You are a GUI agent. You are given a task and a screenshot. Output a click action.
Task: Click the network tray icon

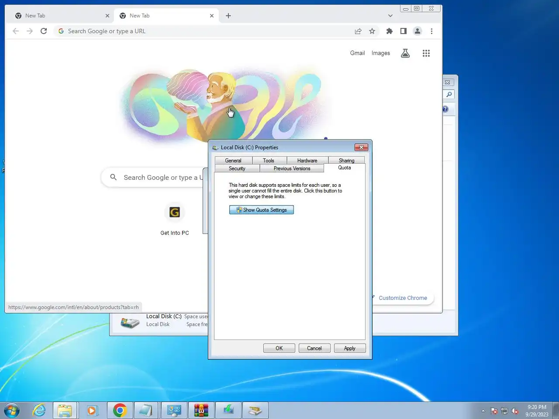click(504, 411)
